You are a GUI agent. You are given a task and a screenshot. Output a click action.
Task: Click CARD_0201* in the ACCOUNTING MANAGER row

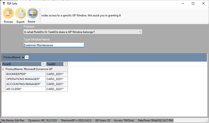click(57, 84)
